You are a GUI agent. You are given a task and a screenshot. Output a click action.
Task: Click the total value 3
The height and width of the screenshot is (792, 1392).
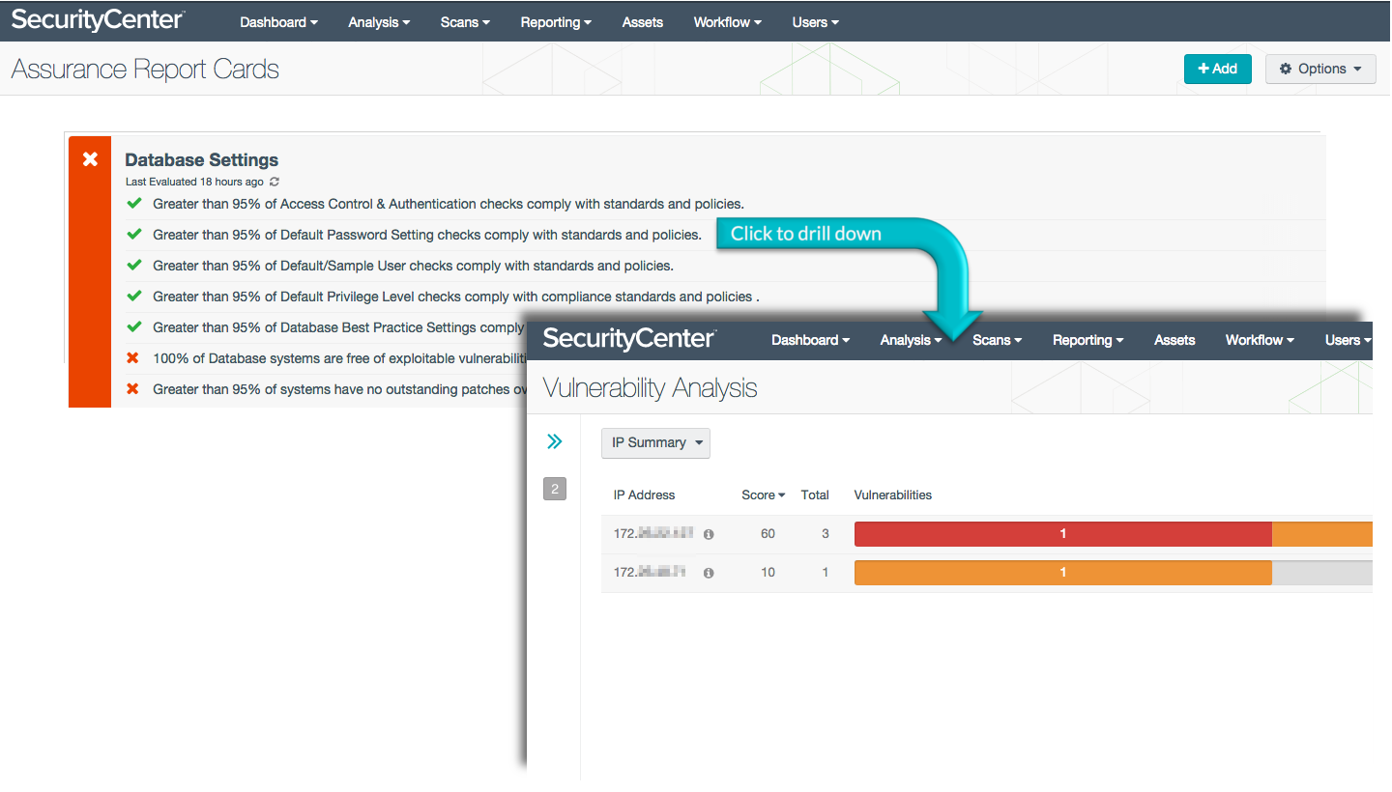point(826,533)
